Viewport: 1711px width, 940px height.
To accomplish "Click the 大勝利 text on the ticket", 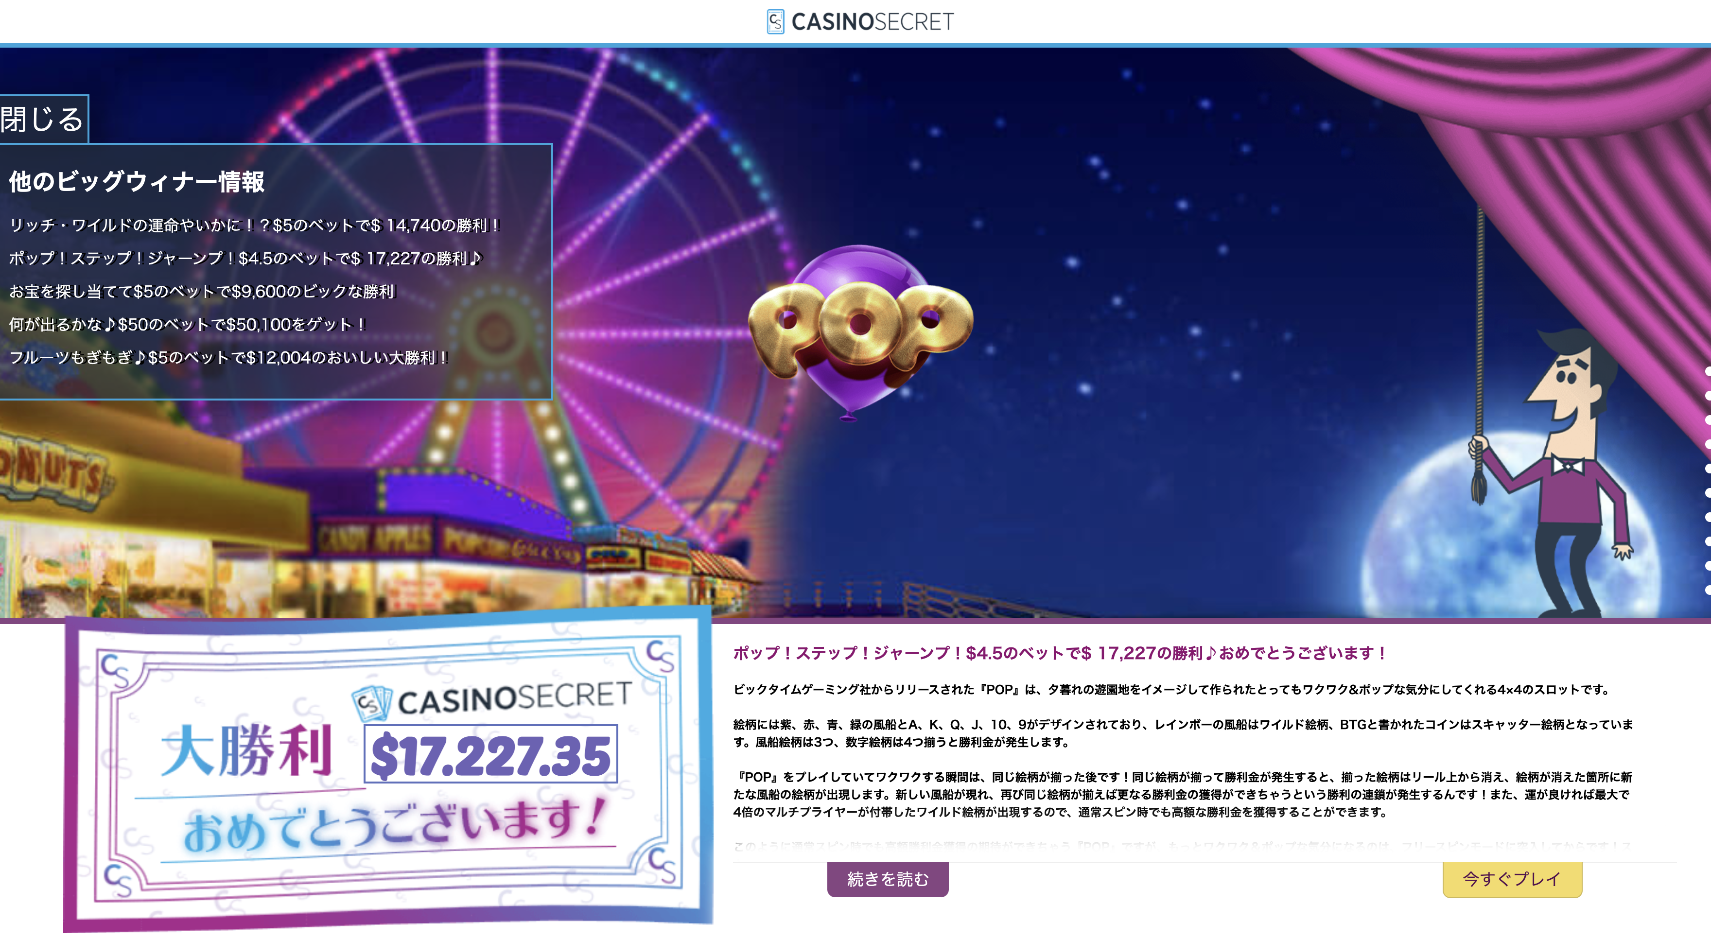I will (247, 750).
